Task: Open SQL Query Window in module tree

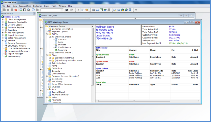Action: (x=17, y=46)
